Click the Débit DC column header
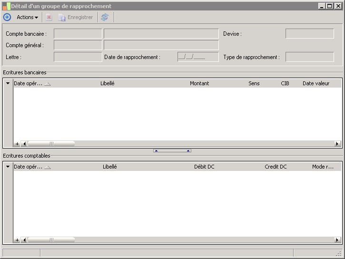Screen dimensions: 345x259 coord(204,167)
